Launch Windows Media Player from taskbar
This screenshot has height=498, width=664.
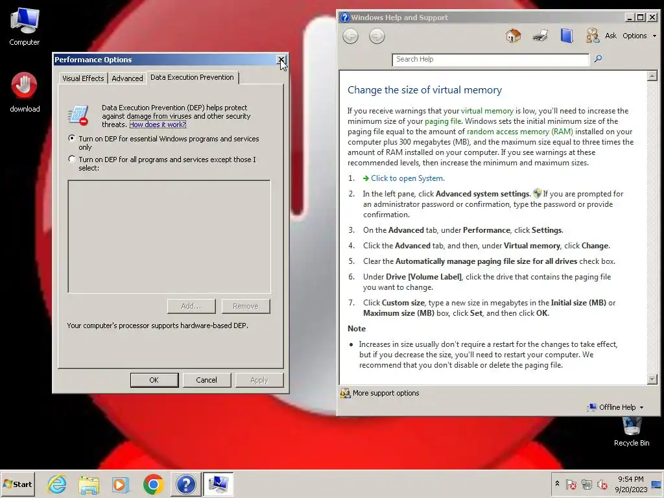(x=121, y=484)
